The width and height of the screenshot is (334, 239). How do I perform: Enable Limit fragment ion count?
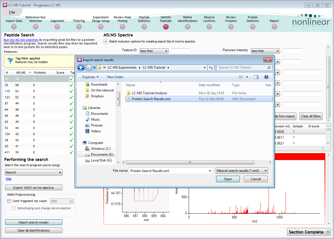9,201
